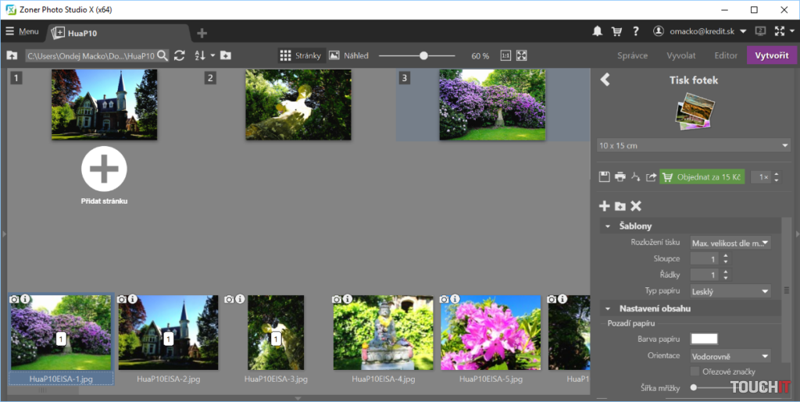
Task: Open the shopping cart icon in top bar
Action: 616,32
